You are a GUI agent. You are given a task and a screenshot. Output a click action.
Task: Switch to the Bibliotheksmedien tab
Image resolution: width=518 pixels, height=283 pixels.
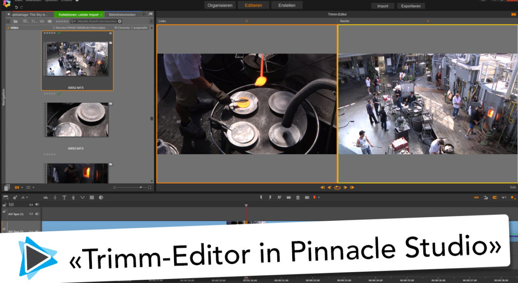pyautogui.click(x=123, y=14)
